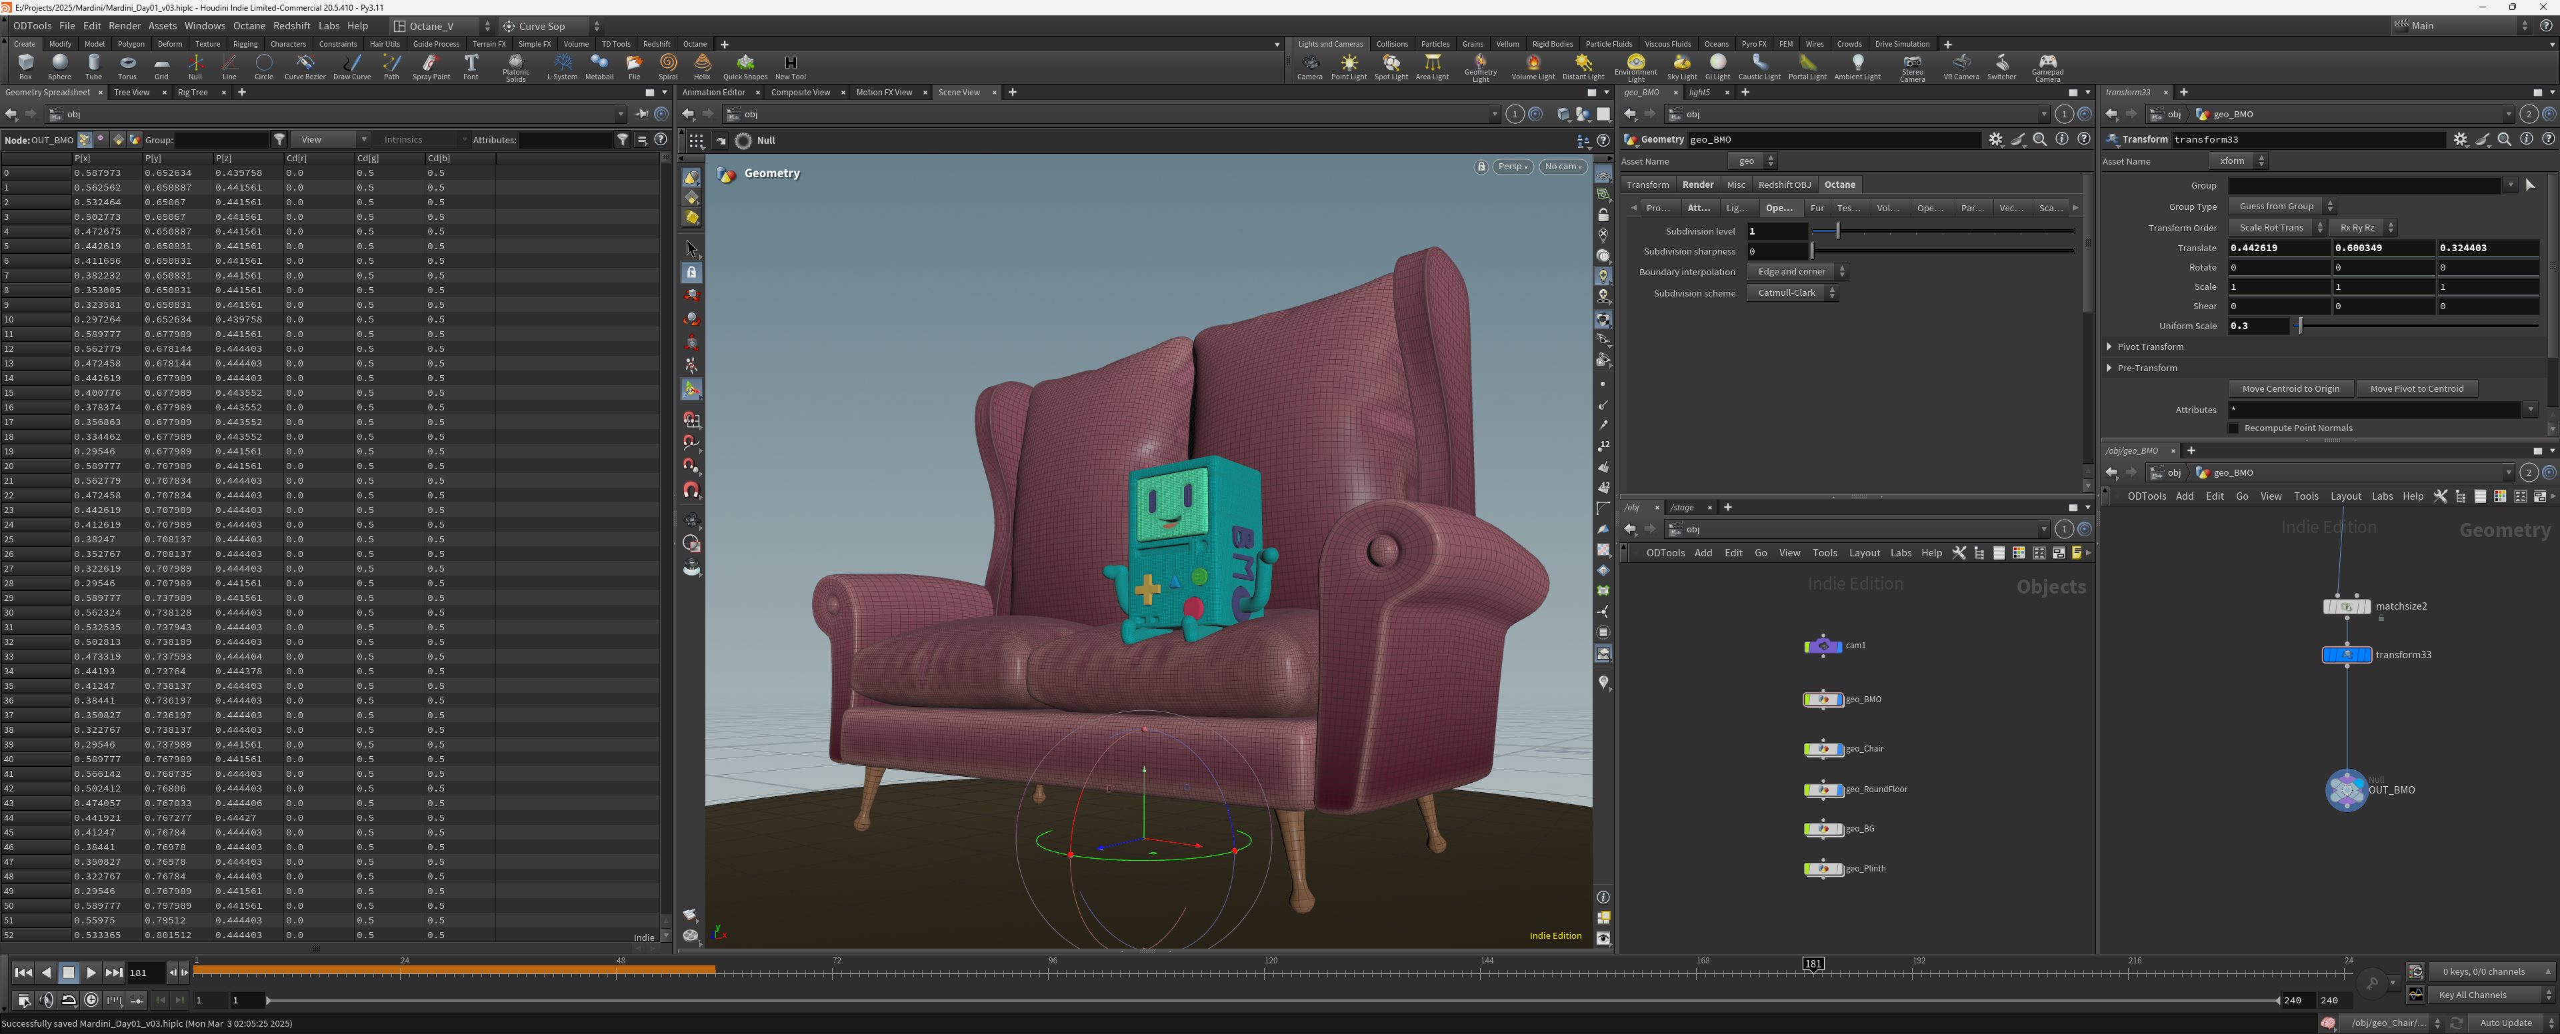
Task: Select the L-System shelf tool
Action: click(x=563, y=67)
